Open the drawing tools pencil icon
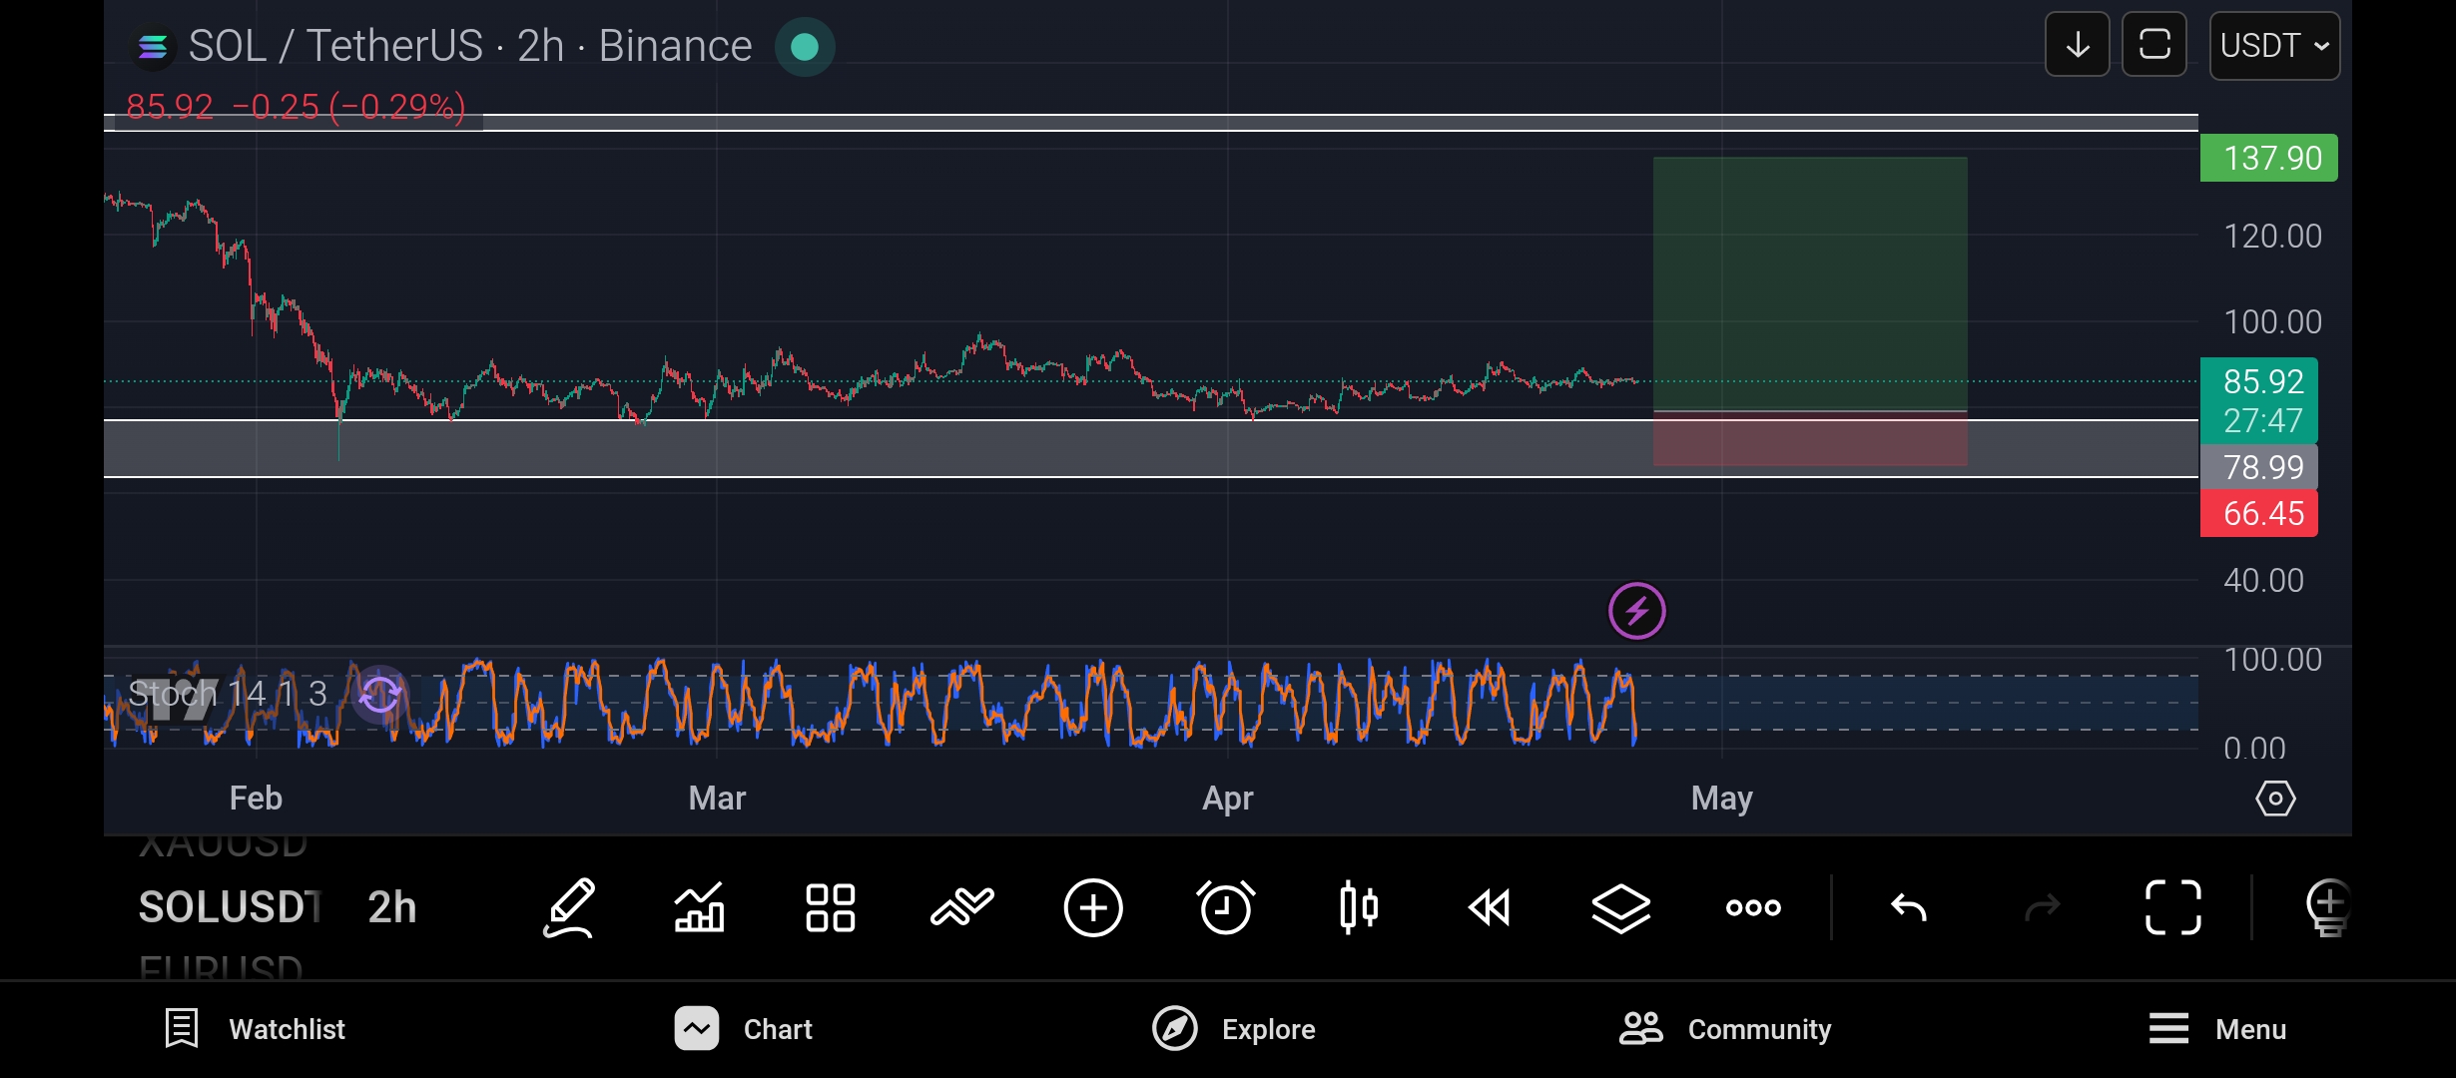The height and width of the screenshot is (1078, 2456). click(x=569, y=907)
